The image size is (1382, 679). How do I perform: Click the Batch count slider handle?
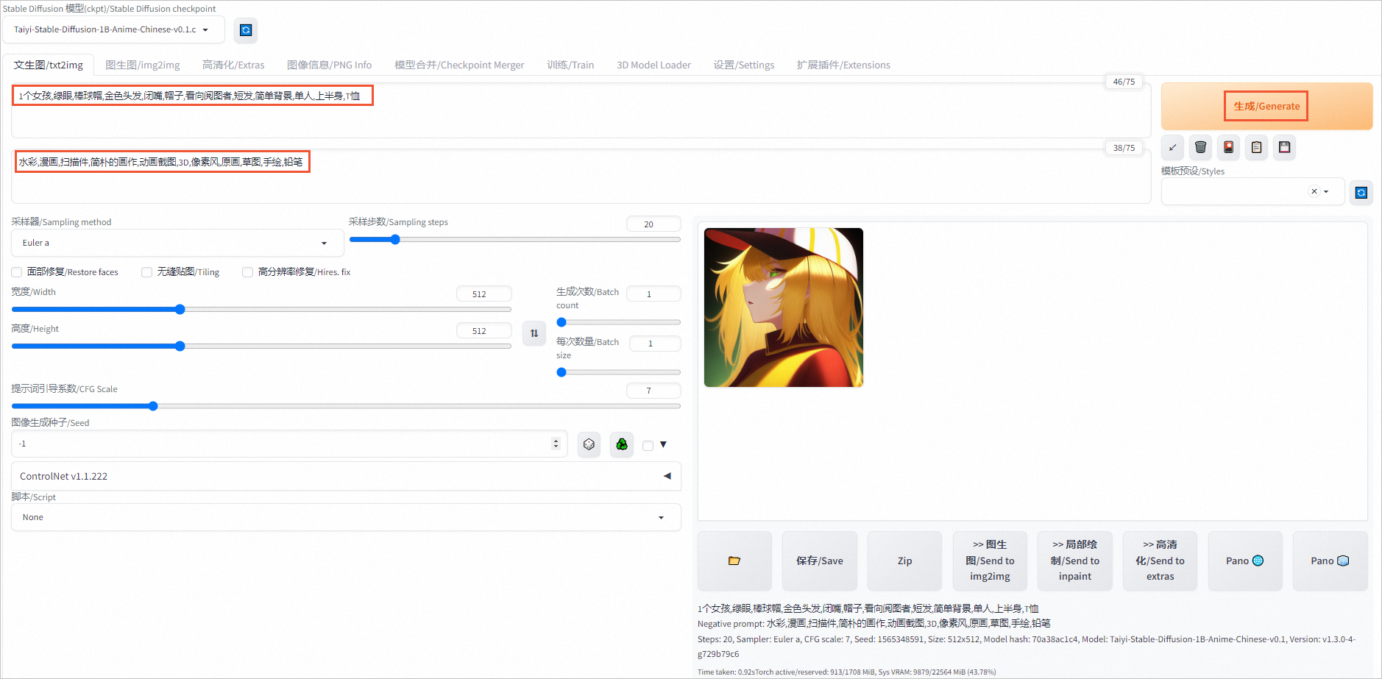click(x=561, y=322)
